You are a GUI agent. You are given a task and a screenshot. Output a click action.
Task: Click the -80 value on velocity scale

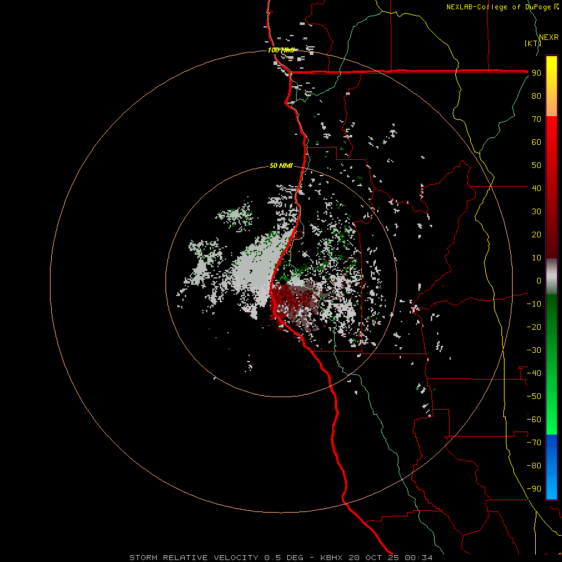pos(534,466)
